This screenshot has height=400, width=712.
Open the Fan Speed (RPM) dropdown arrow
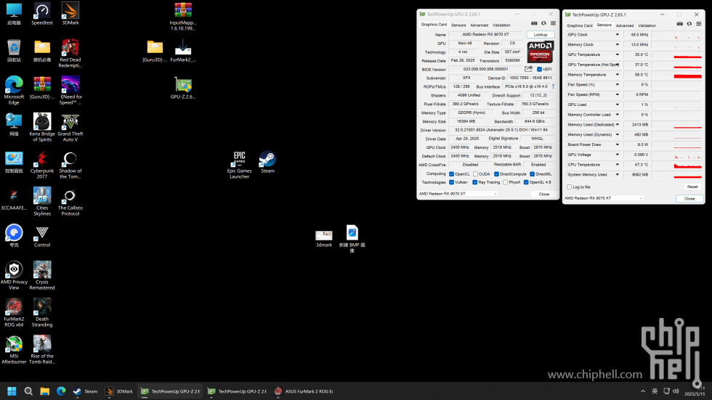[x=617, y=94]
